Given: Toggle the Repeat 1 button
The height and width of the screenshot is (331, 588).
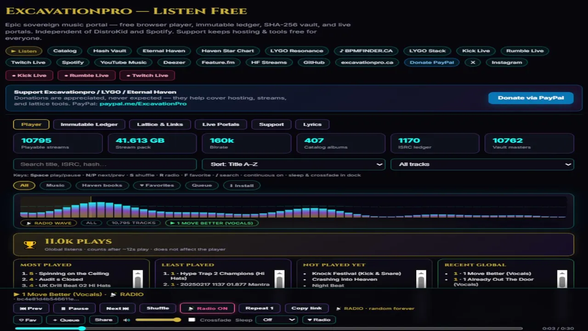Looking at the screenshot, I should pos(260,308).
